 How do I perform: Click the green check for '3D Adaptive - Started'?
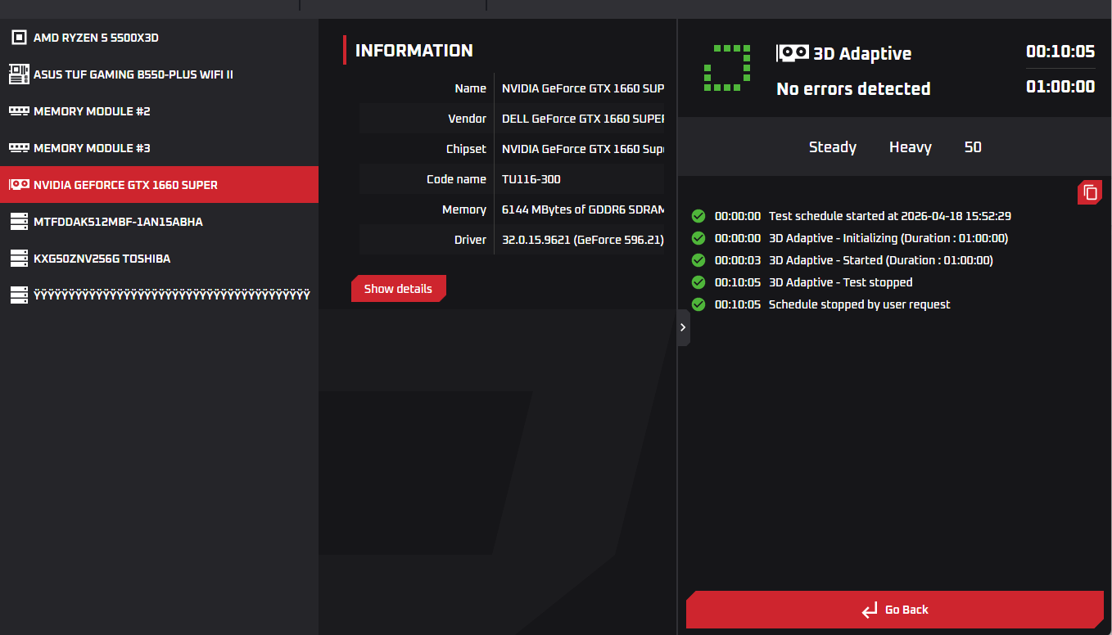pos(698,260)
